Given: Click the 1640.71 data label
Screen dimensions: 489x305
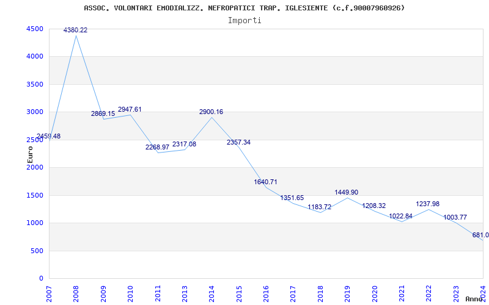Looking at the screenshot, I should 265,182.
